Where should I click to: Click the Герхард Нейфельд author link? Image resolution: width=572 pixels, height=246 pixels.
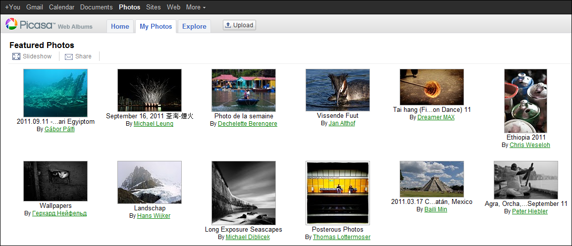click(x=59, y=213)
